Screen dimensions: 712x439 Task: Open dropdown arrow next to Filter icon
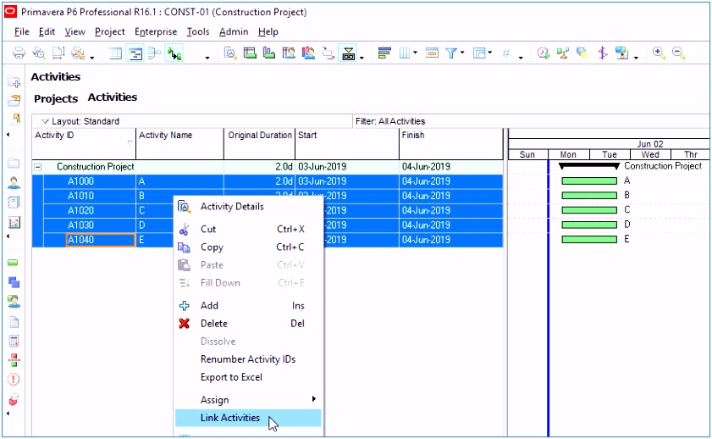(462, 53)
